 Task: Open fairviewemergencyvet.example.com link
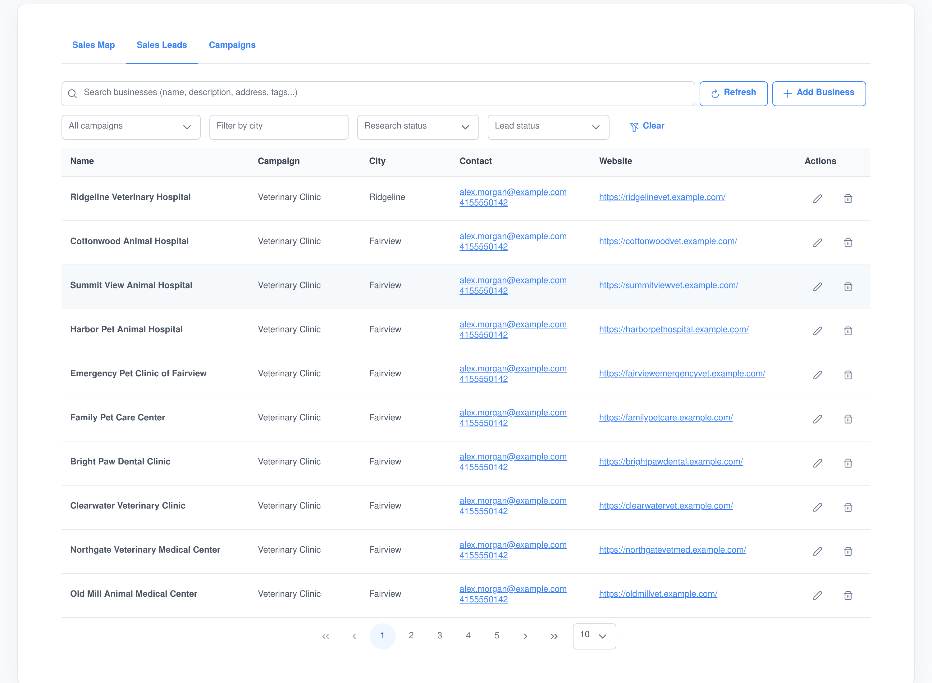tap(682, 373)
